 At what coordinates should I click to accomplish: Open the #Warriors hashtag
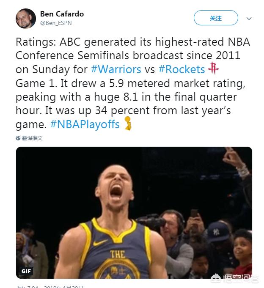click(116, 69)
